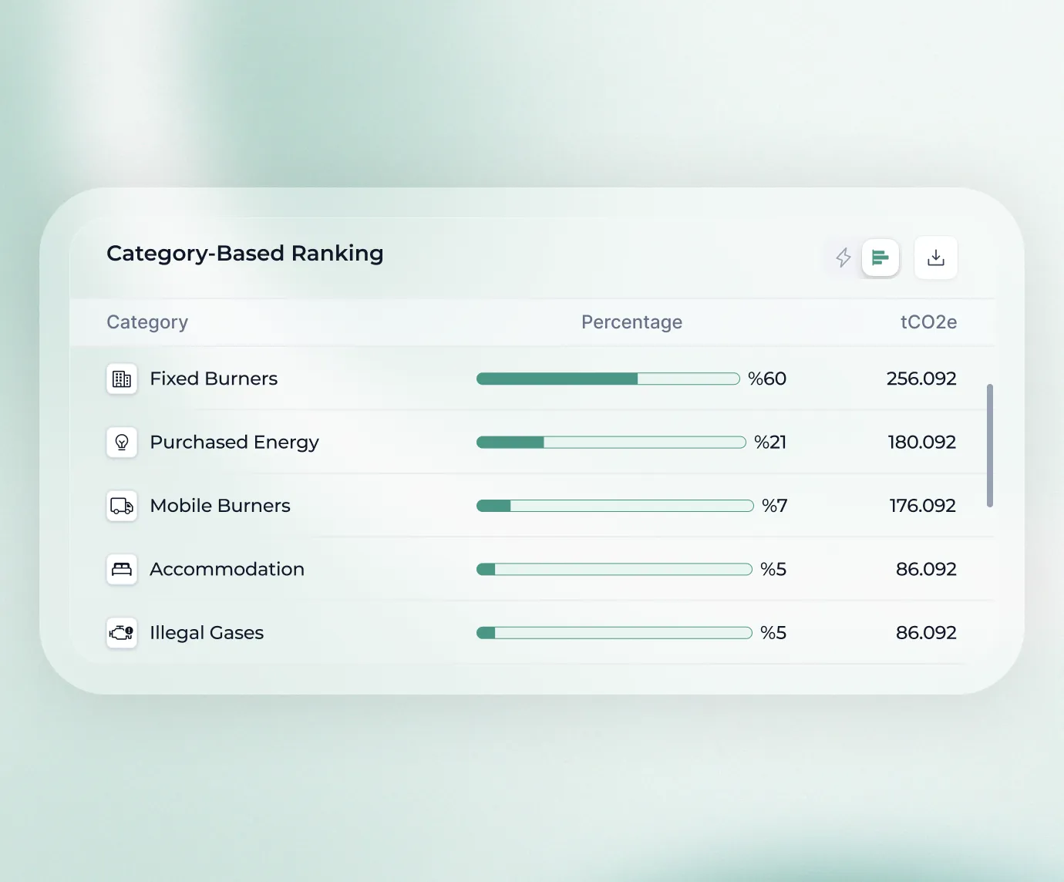Viewport: 1064px width, 882px height.
Task: Open the Accommodation category
Action: pyautogui.click(x=227, y=570)
